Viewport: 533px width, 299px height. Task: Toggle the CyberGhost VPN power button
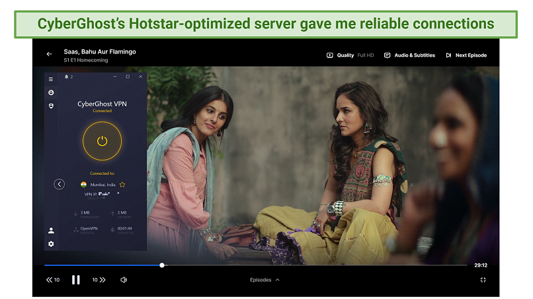(x=102, y=141)
